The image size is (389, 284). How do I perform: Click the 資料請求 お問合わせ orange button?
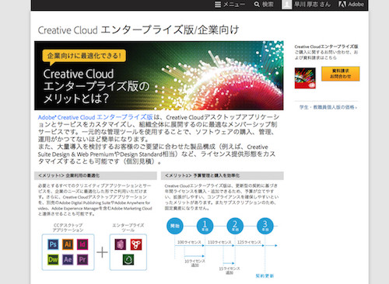tap(341, 74)
